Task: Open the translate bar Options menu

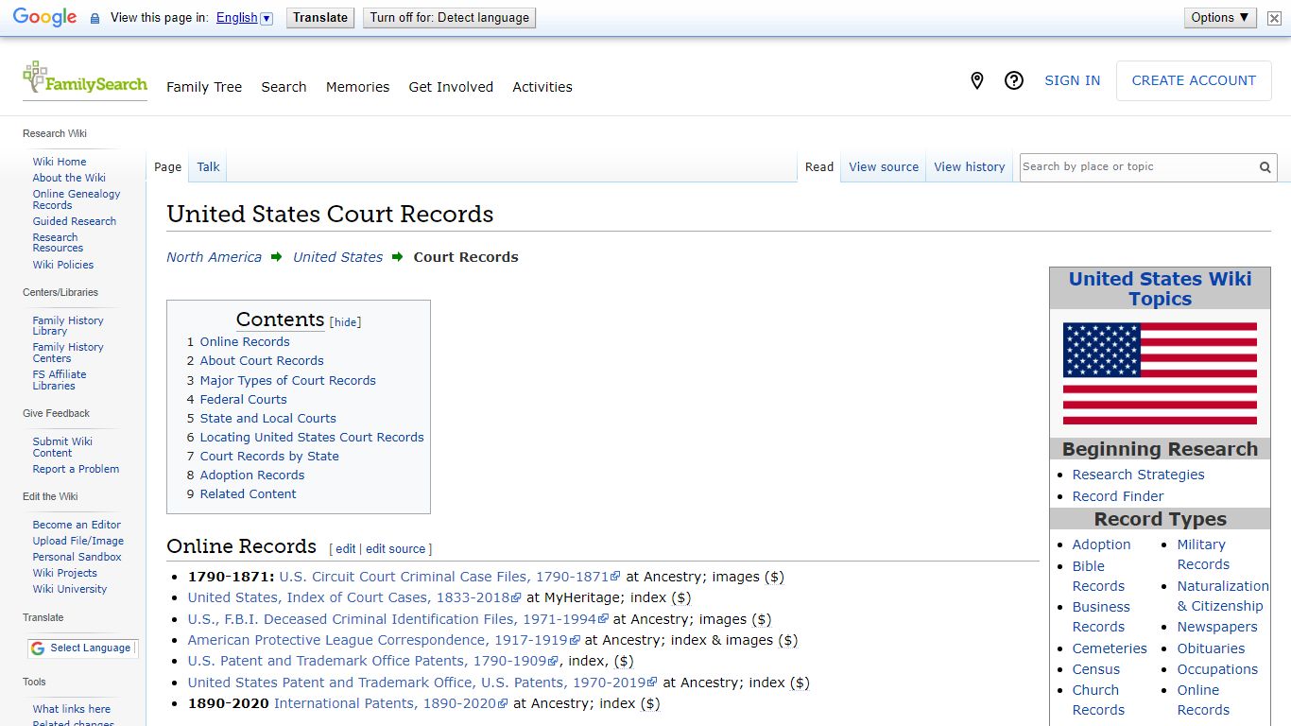Action: point(1219,18)
